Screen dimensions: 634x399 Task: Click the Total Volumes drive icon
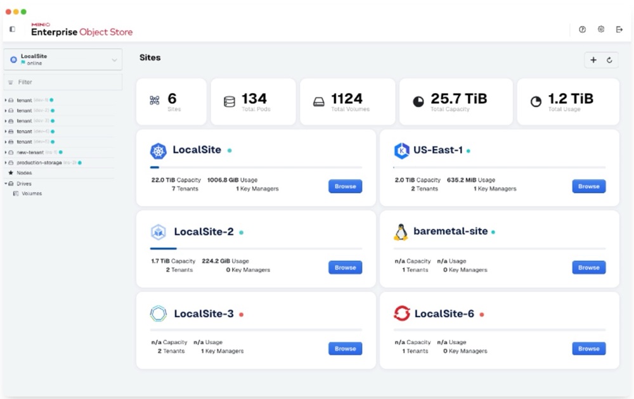(319, 101)
